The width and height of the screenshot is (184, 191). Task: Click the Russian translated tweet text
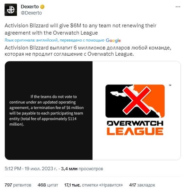point(88,51)
